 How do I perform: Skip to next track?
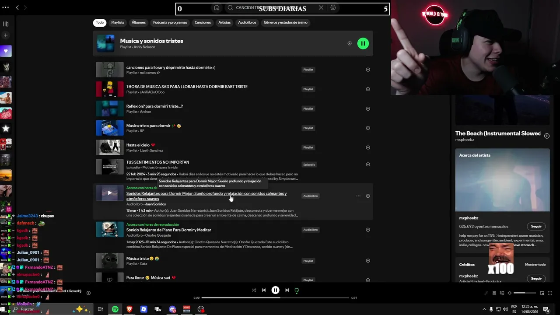pyautogui.click(x=287, y=290)
